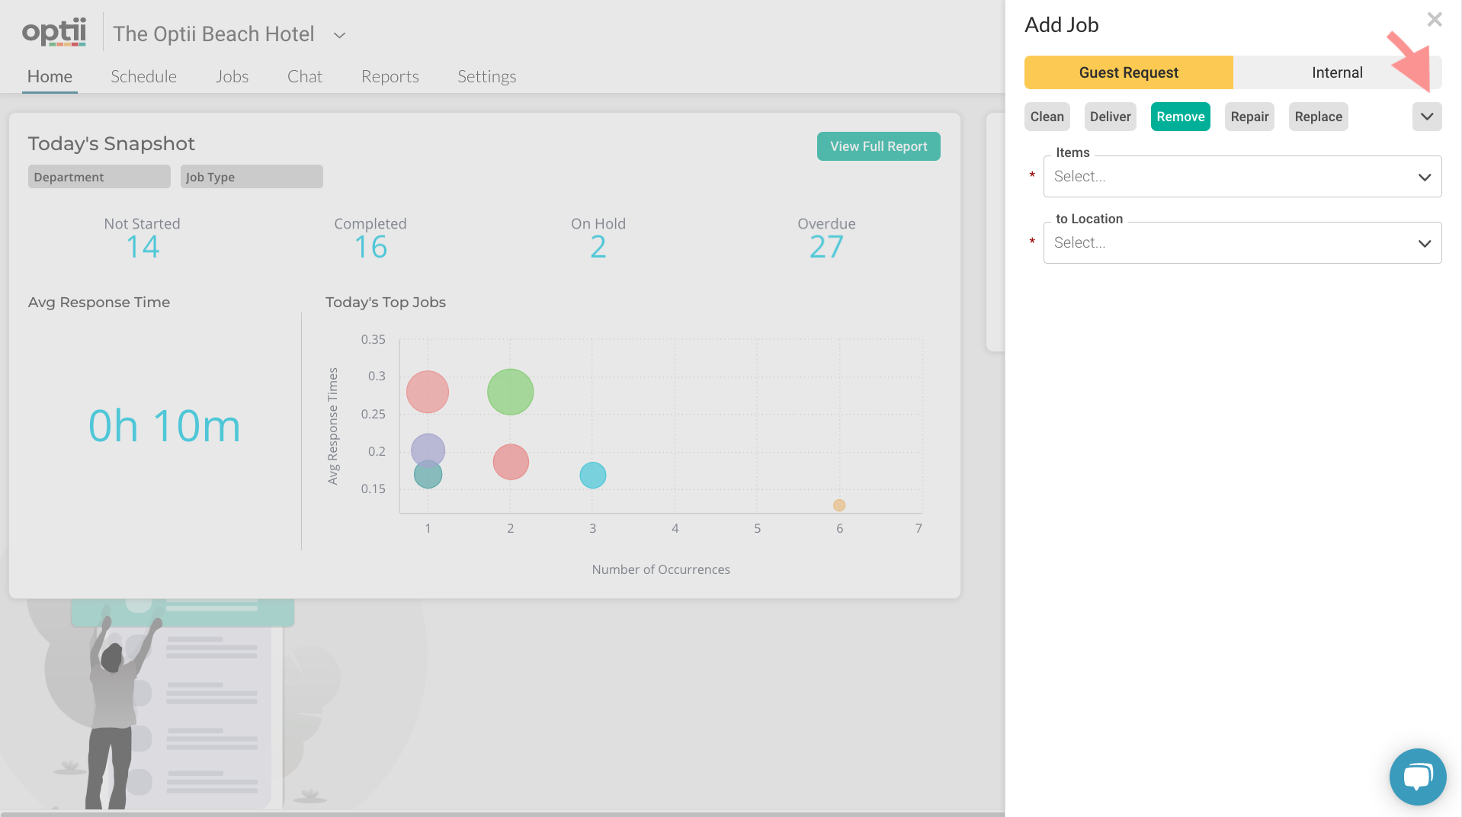This screenshot has width=1462, height=817.
Task: Click the Today's Top Jobs heading
Action: 386,303
